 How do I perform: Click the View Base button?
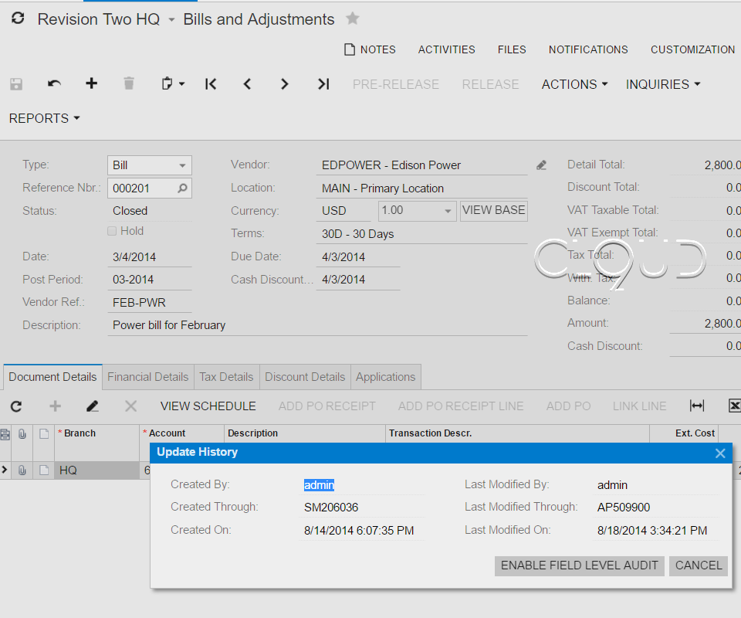(494, 210)
